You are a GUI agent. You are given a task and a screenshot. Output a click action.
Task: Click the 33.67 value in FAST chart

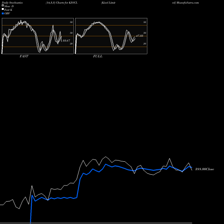click(x=66, y=40)
